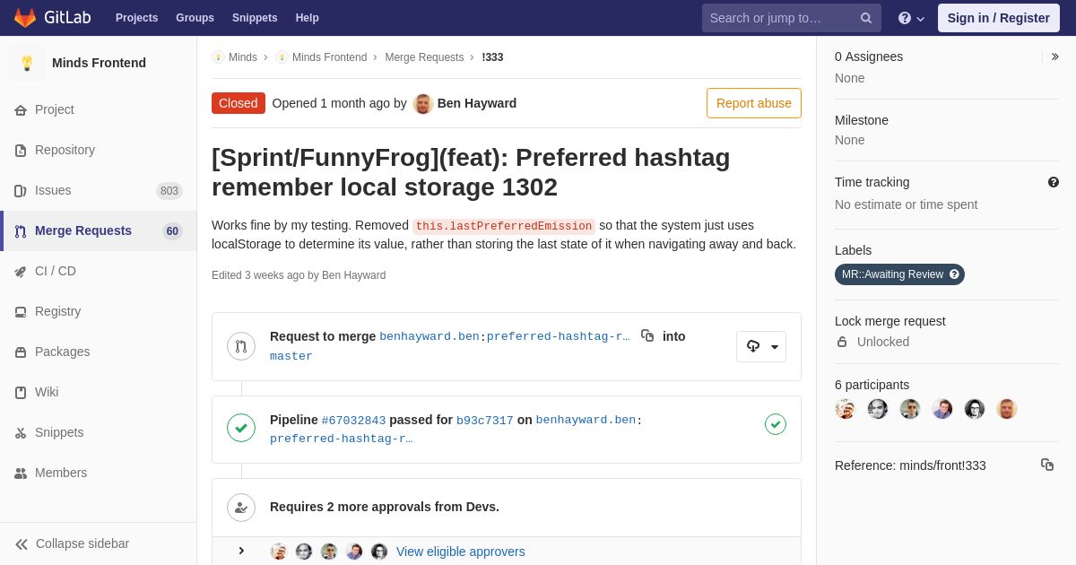
Task: Click the Ben Hayward author name link
Action: tap(477, 103)
